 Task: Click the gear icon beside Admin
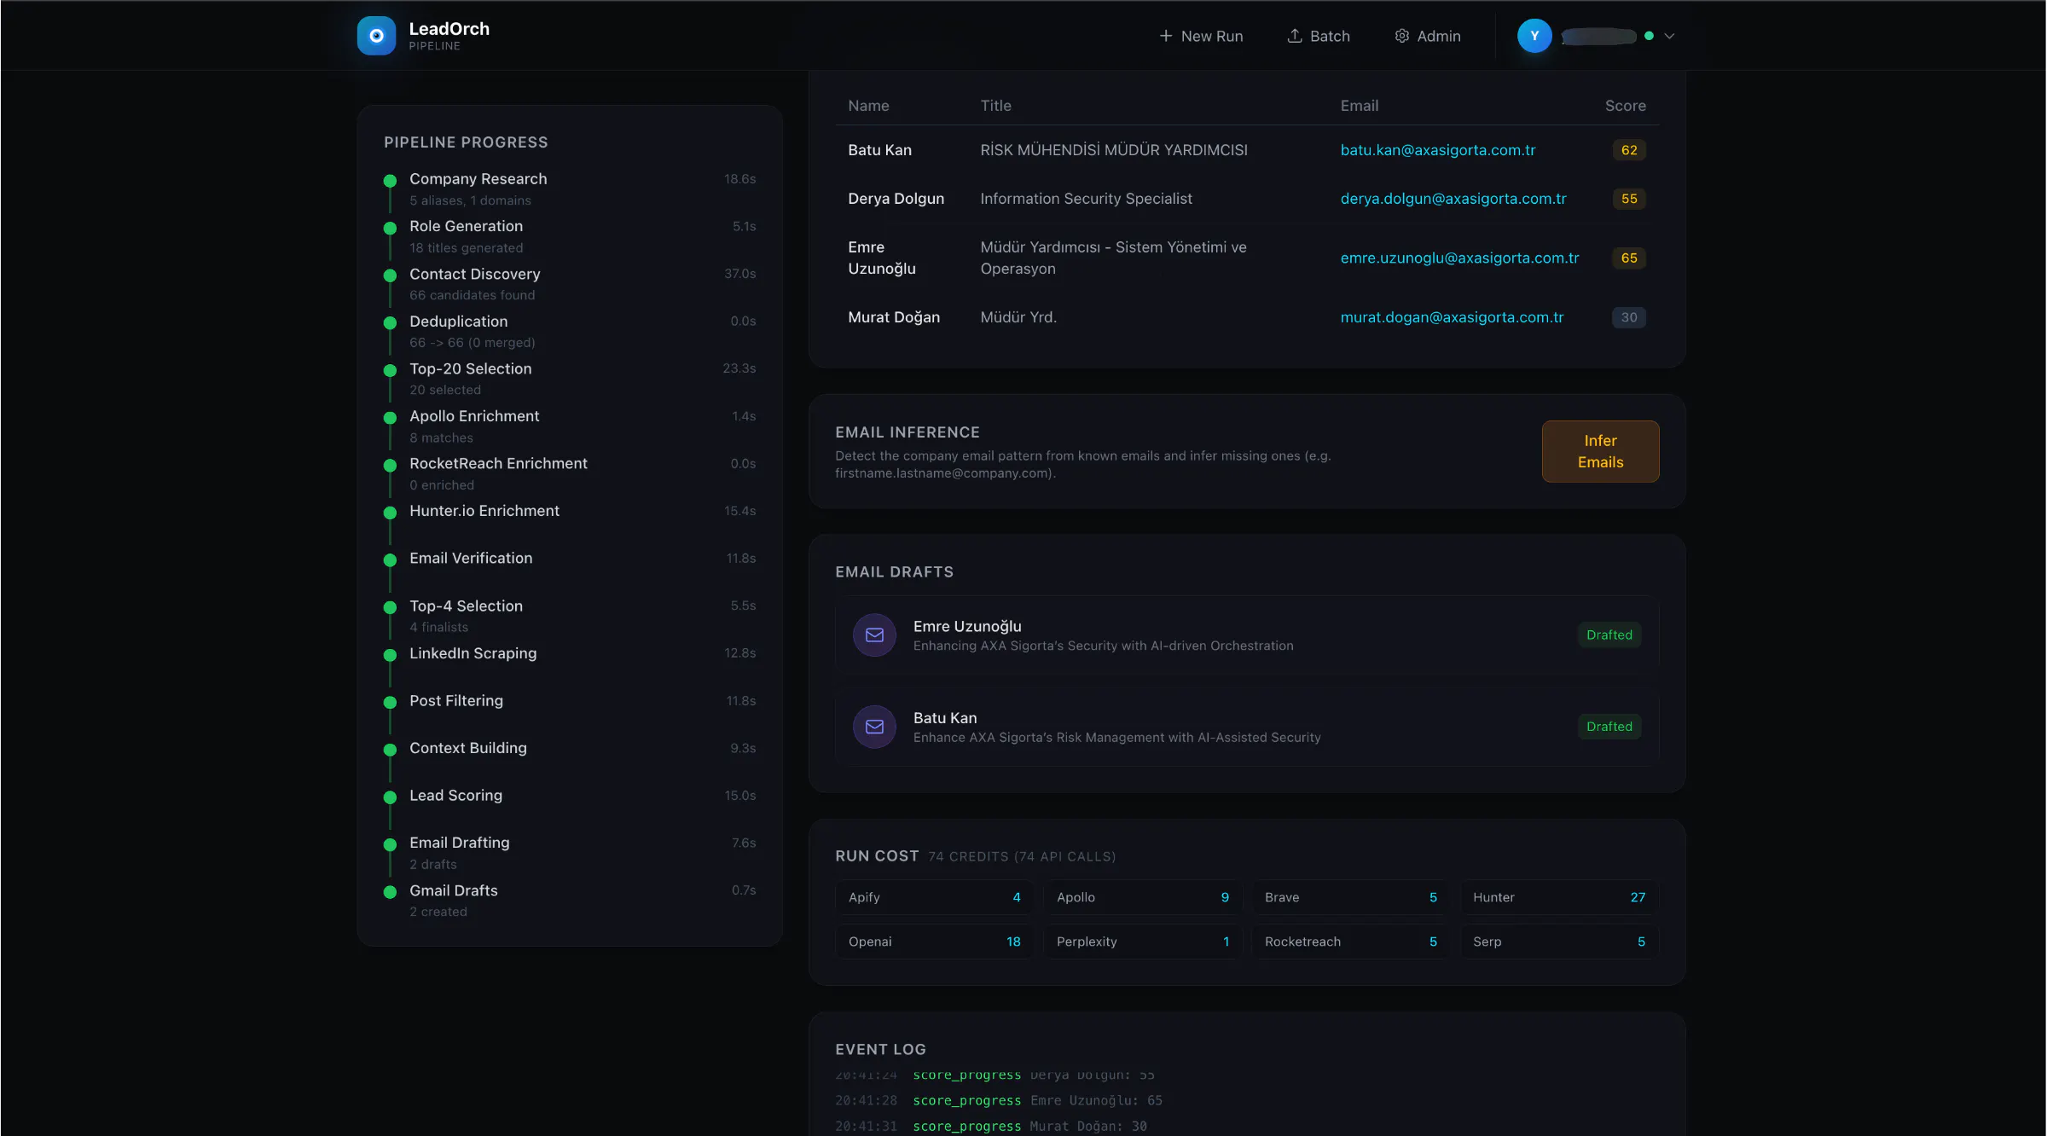click(x=1401, y=36)
